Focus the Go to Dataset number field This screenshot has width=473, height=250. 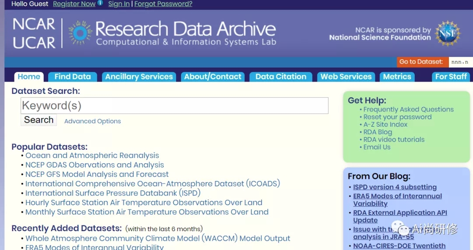click(460, 62)
